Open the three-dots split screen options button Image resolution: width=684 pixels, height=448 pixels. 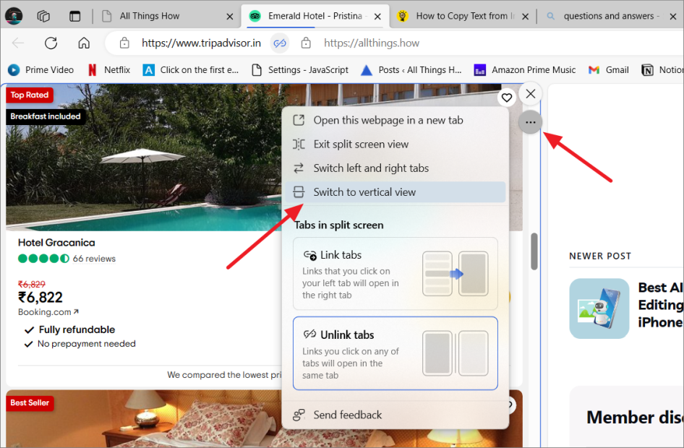[x=531, y=123]
